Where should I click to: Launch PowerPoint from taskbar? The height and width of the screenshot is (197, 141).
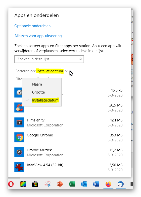59,184
